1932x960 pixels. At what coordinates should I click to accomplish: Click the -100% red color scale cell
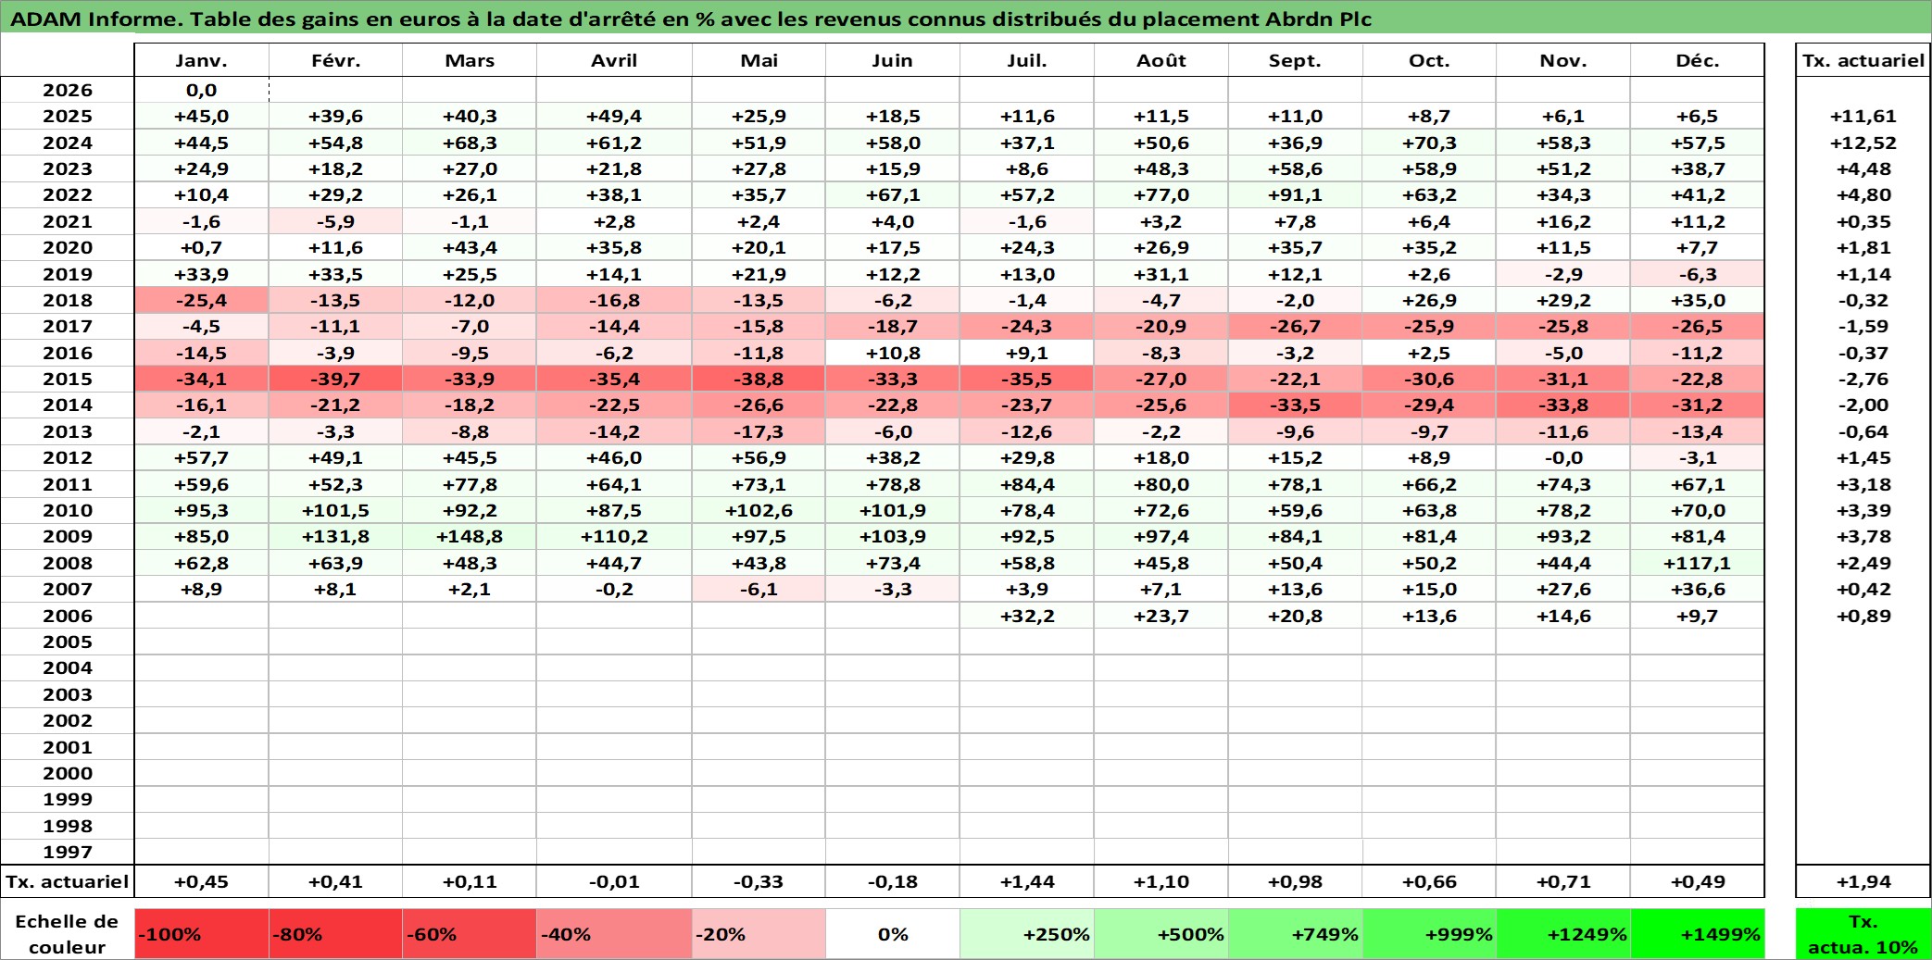(x=202, y=934)
